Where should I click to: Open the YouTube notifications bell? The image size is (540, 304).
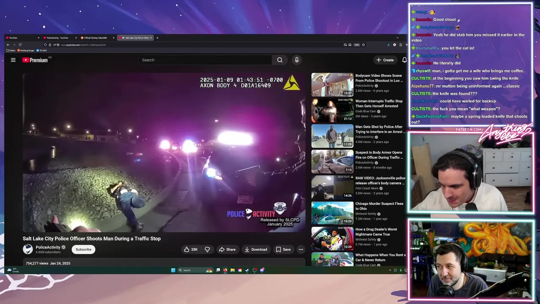pyautogui.click(x=404, y=60)
